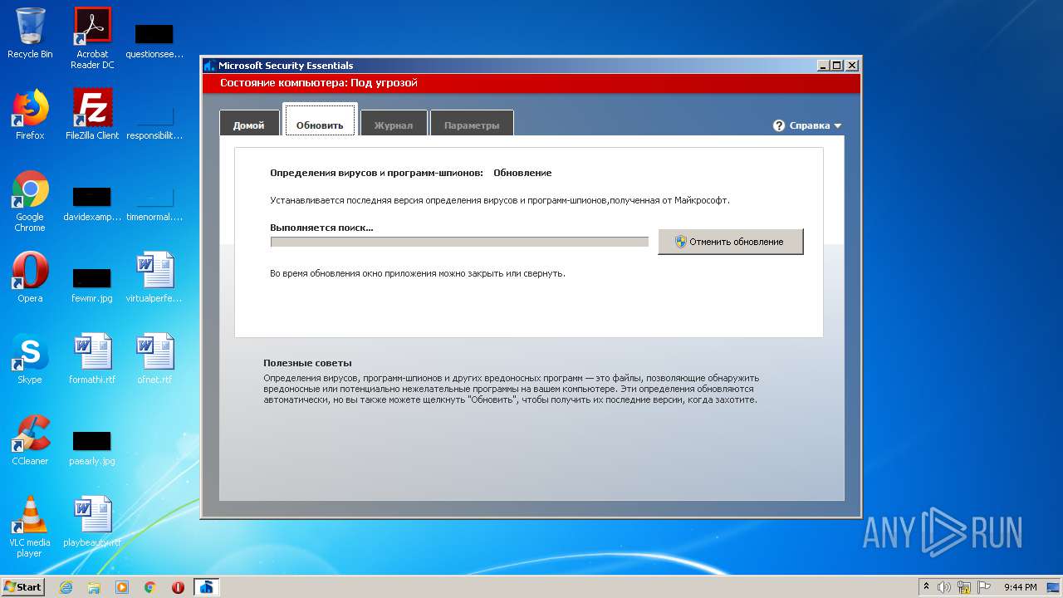Open the Журнал tab
The image size is (1063, 598).
[394, 125]
